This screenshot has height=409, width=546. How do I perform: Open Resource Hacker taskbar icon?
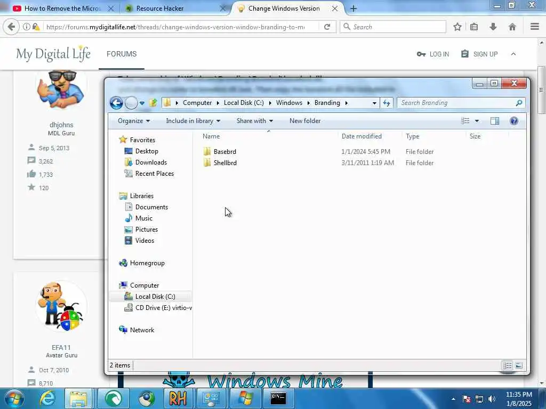[178, 398]
